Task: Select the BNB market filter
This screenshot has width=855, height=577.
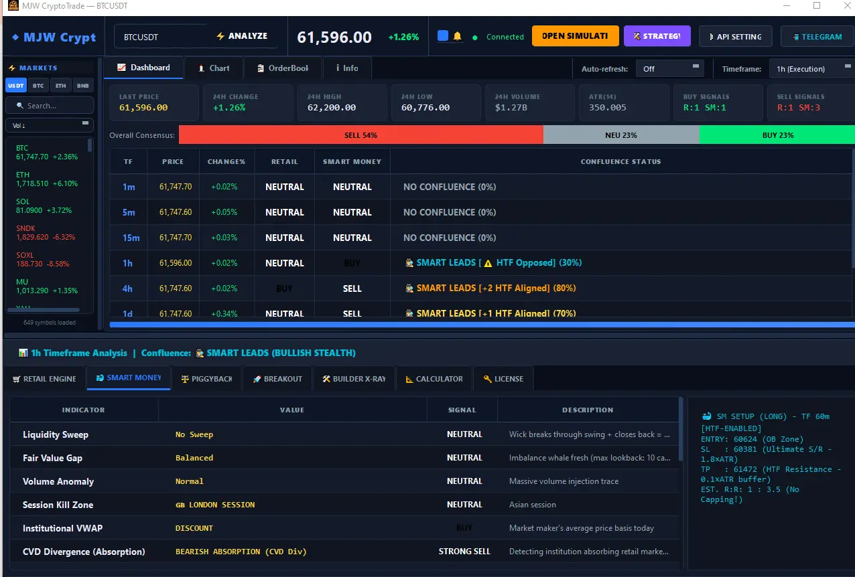Action: [x=83, y=86]
